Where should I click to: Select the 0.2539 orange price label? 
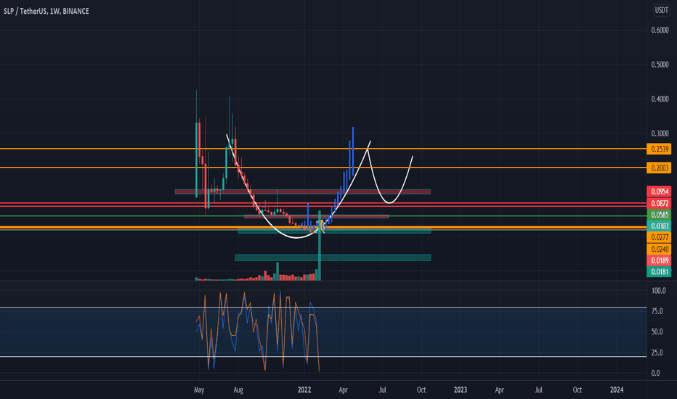pos(659,149)
